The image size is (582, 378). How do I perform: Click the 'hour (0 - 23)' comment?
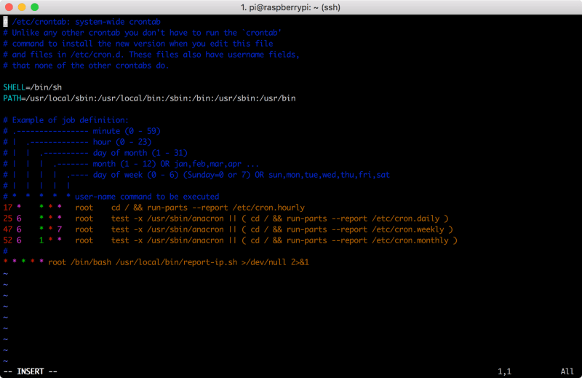click(122, 142)
